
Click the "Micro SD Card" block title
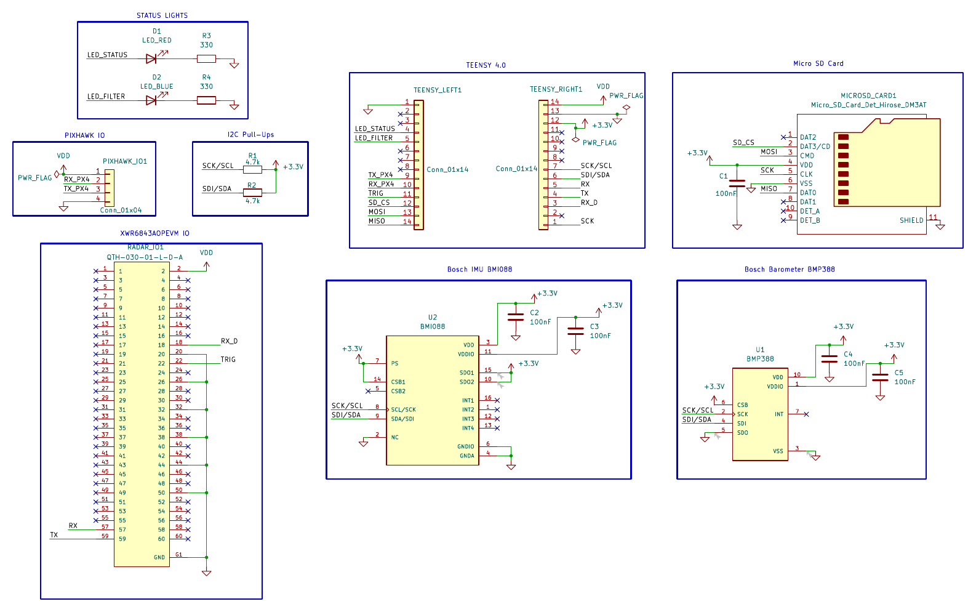[x=818, y=63]
